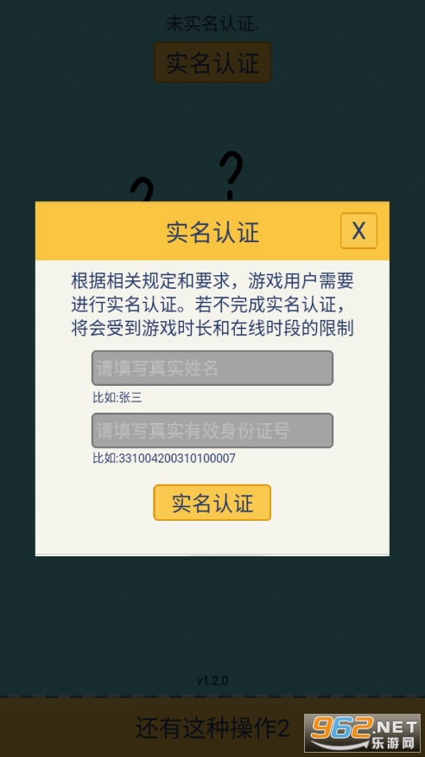
Task: Tap the 还有这种操作2 game title
Action: (x=212, y=728)
